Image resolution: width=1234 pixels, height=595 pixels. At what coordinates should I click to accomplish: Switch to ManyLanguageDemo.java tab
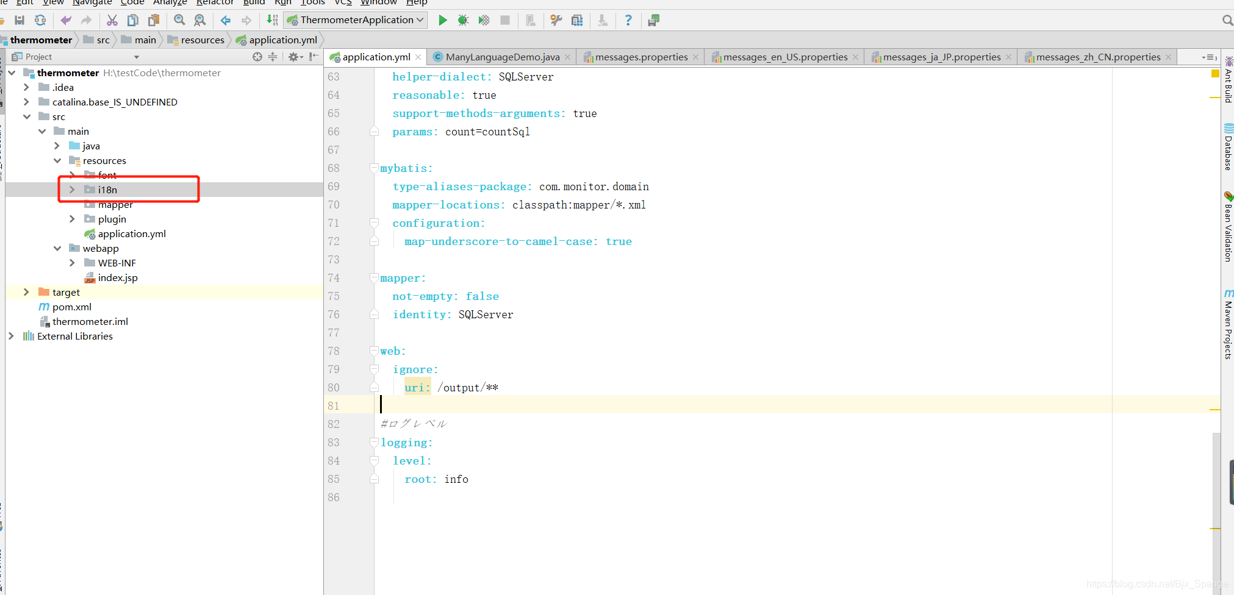point(502,57)
